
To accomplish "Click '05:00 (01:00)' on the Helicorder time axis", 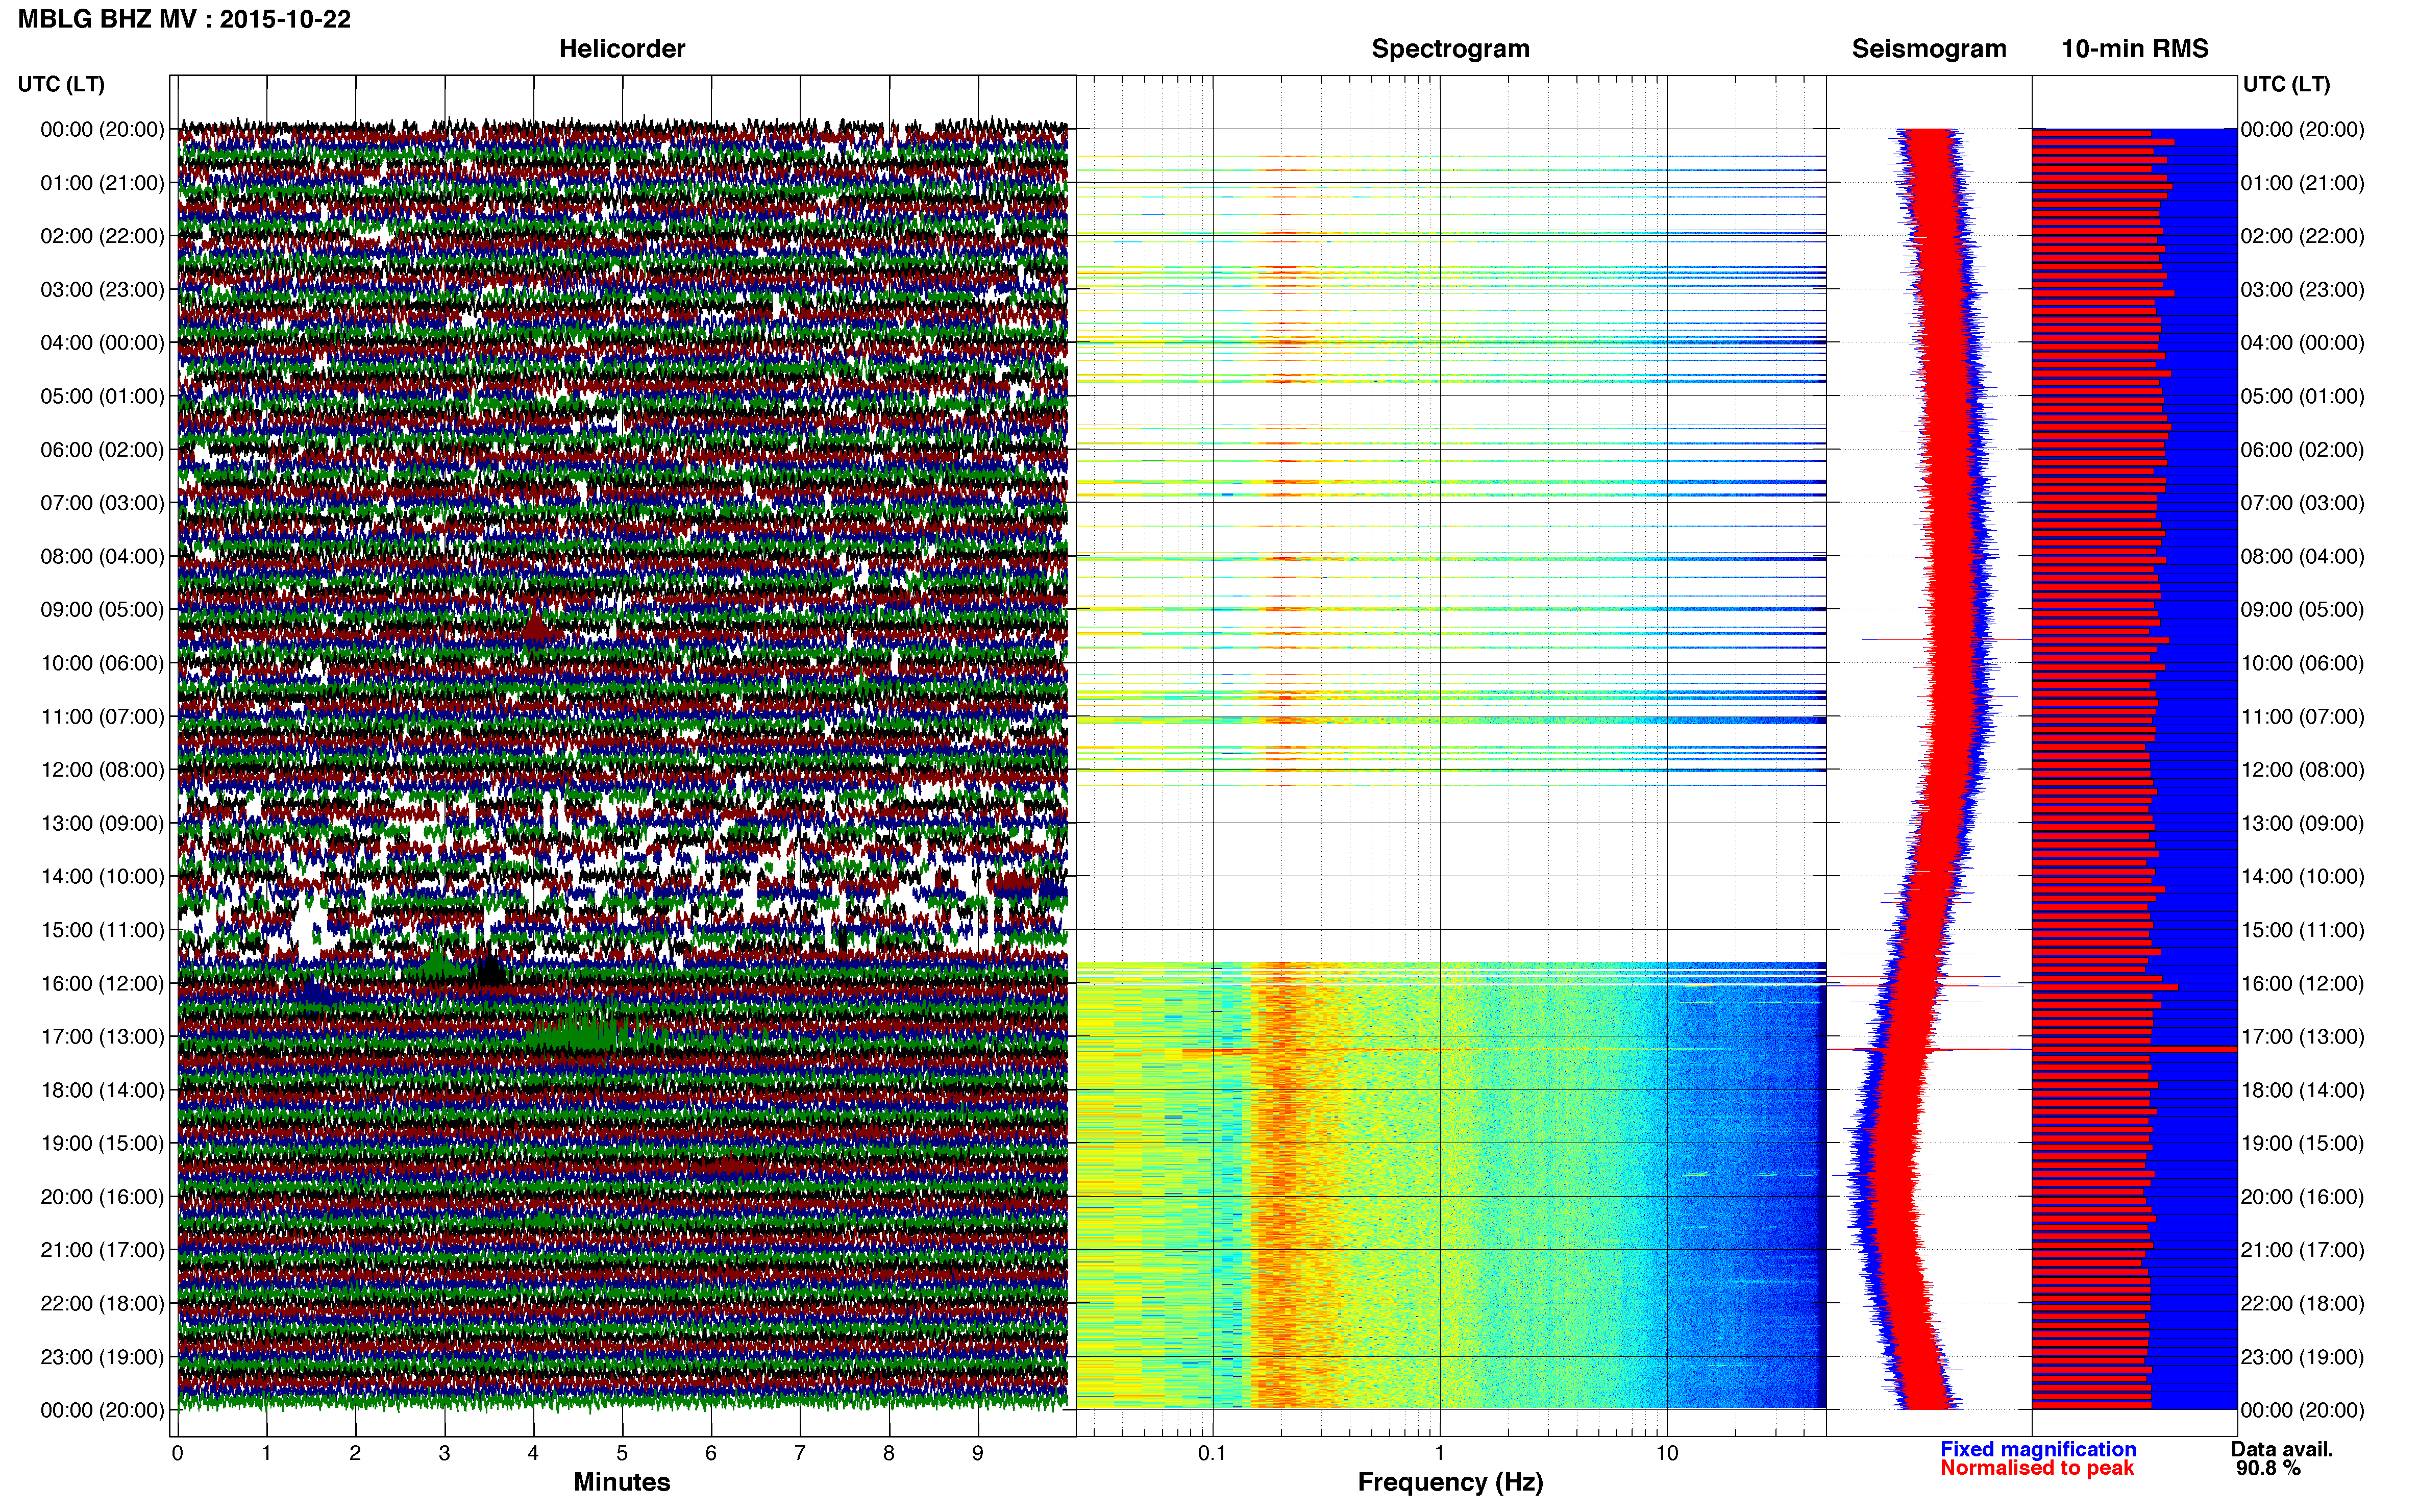I will point(102,396).
